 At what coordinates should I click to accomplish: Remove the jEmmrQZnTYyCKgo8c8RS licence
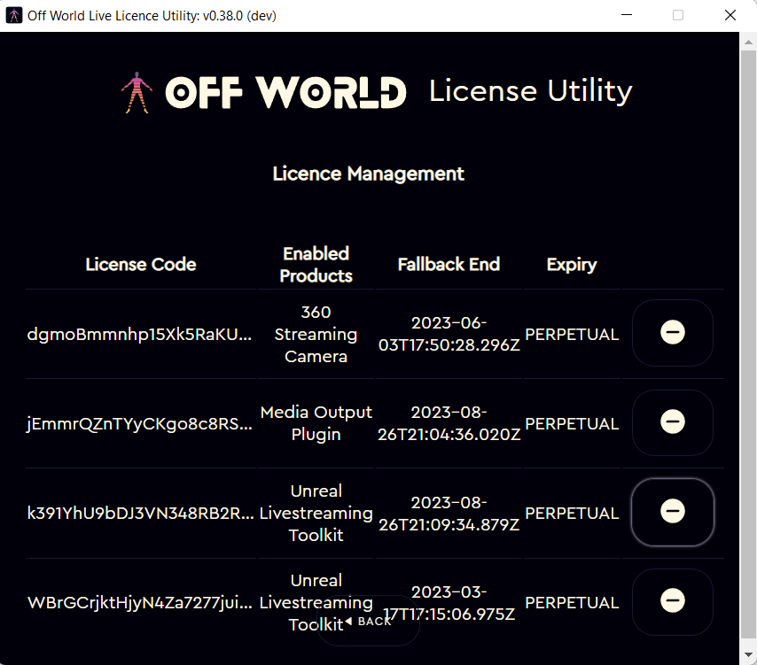click(x=673, y=422)
